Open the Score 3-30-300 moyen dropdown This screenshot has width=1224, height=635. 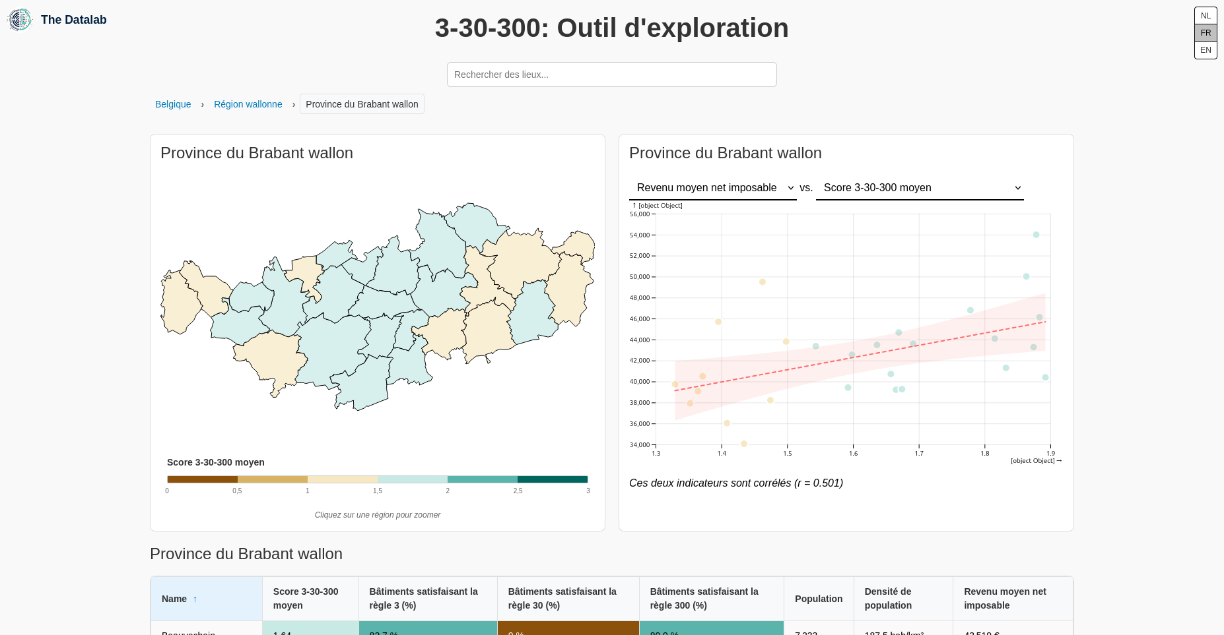pyautogui.click(x=920, y=188)
